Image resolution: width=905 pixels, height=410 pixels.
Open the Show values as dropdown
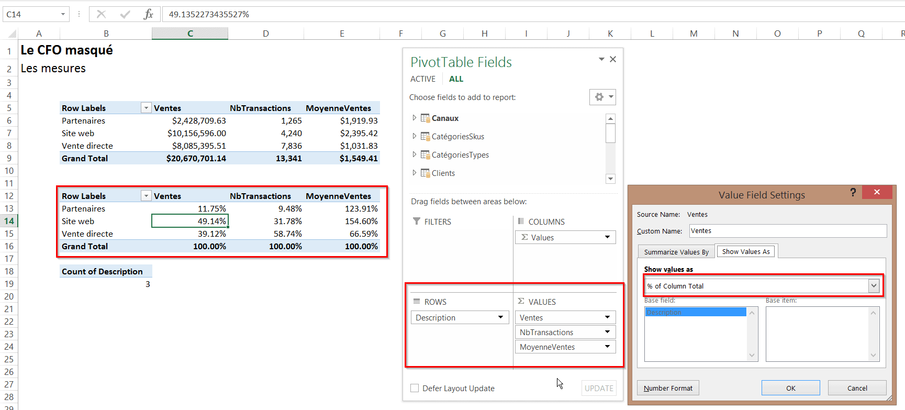point(874,286)
